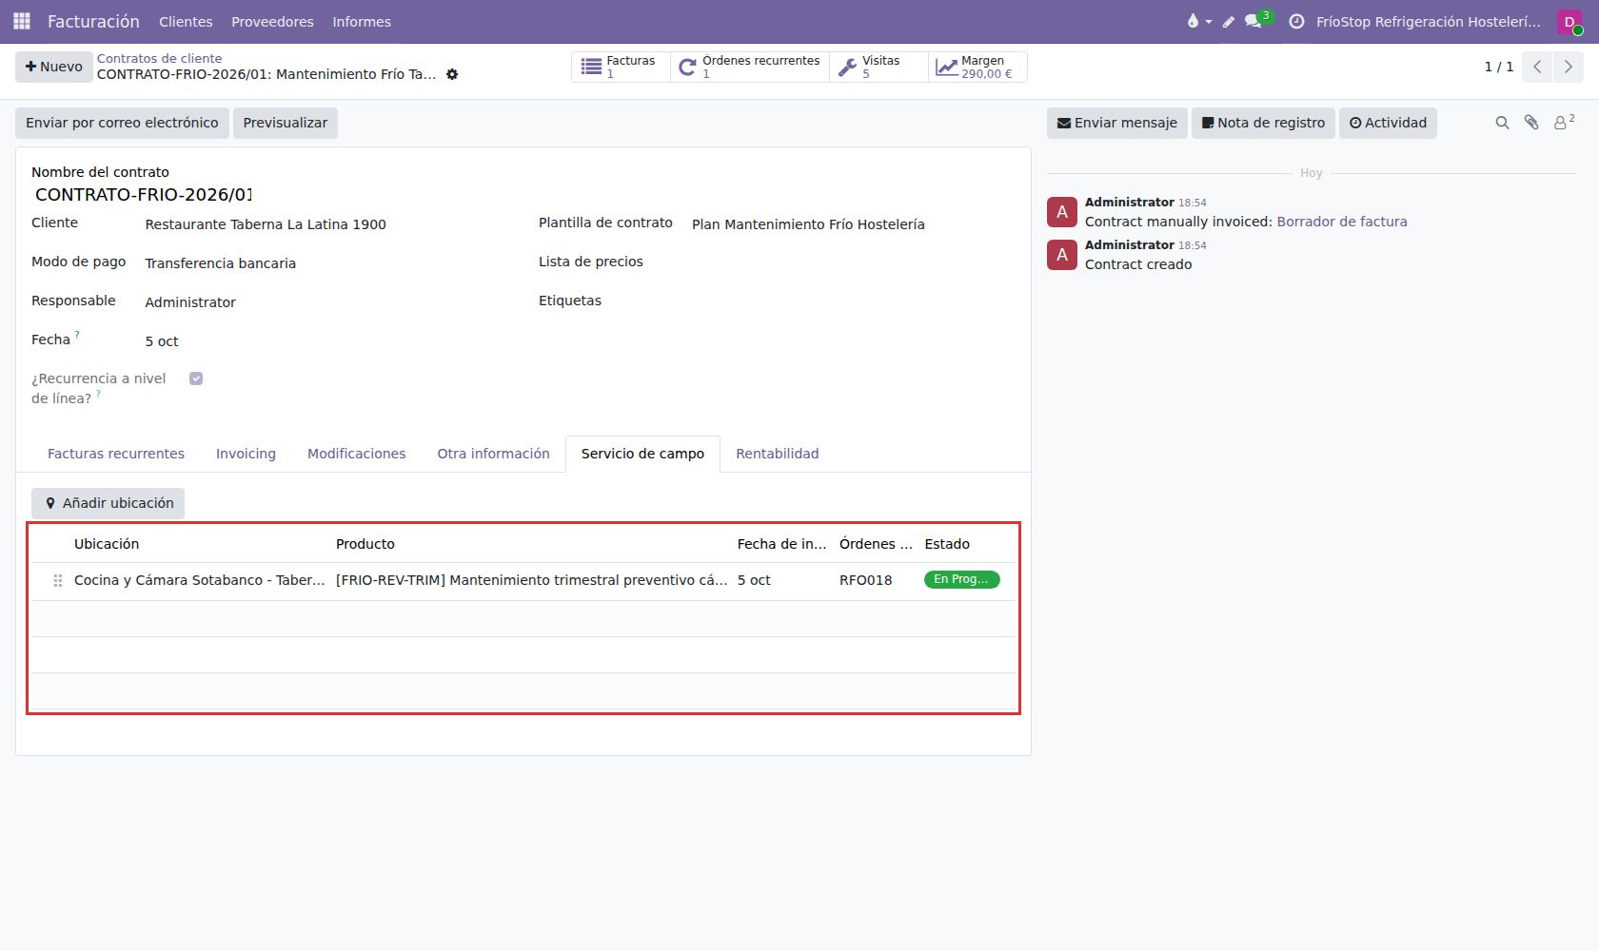Screen dimensions: 1599x951
Task: Switch to the Rentabilidad tab
Action: point(778,454)
